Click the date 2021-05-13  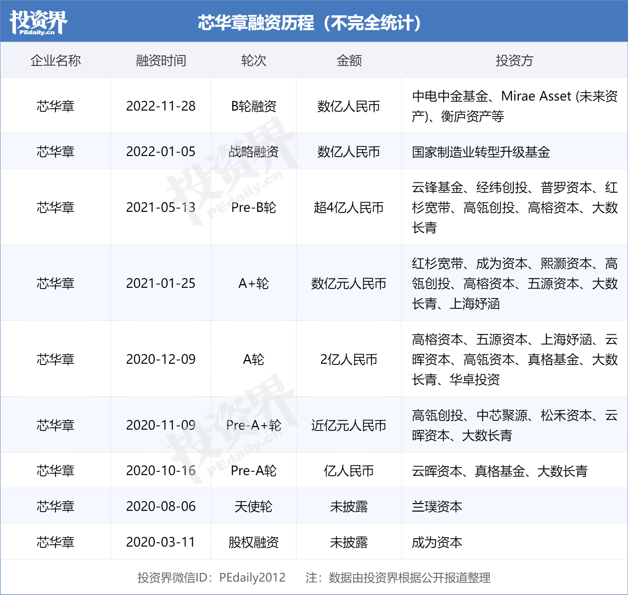click(x=161, y=207)
